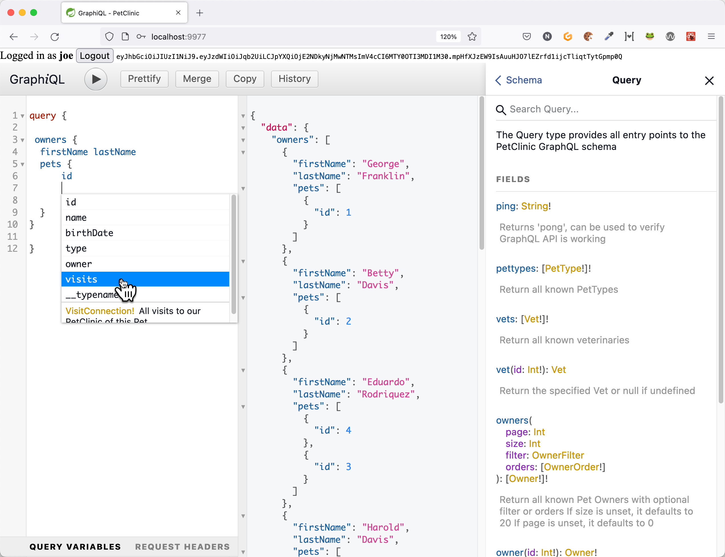Bookmark this page with star icon
725x557 pixels.
coord(472,37)
